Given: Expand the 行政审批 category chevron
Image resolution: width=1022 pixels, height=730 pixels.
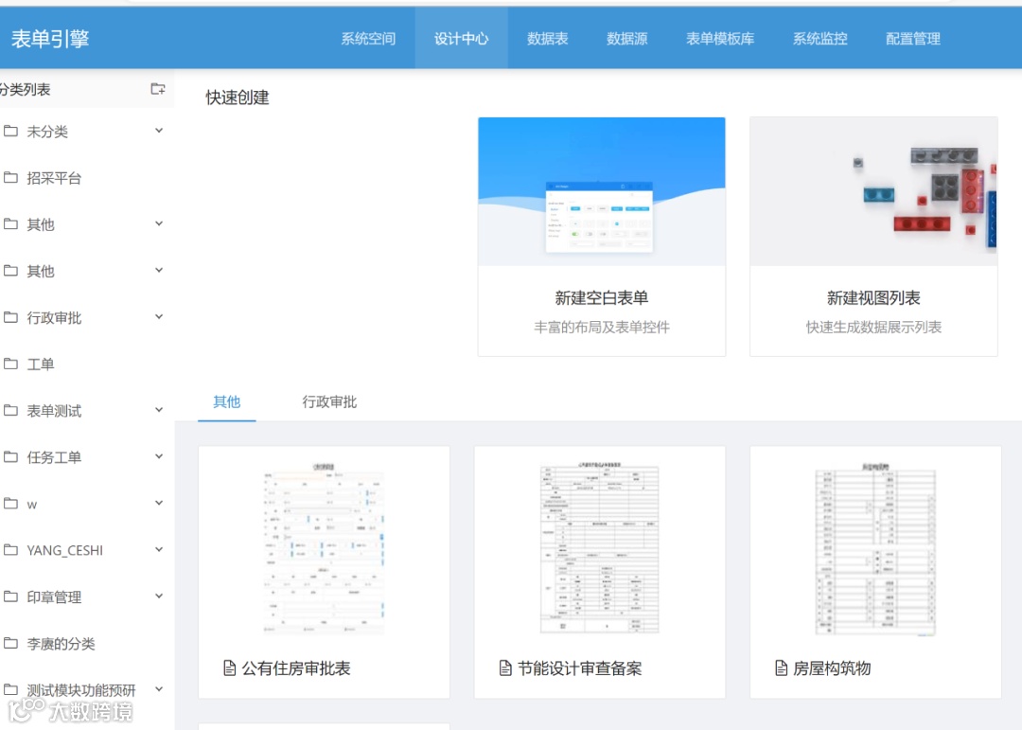Looking at the screenshot, I should click(x=159, y=317).
